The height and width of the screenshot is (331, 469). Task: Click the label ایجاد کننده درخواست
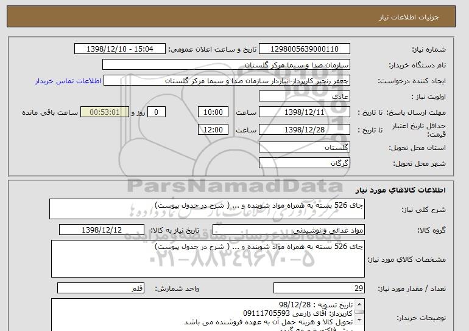pyautogui.click(x=412, y=81)
